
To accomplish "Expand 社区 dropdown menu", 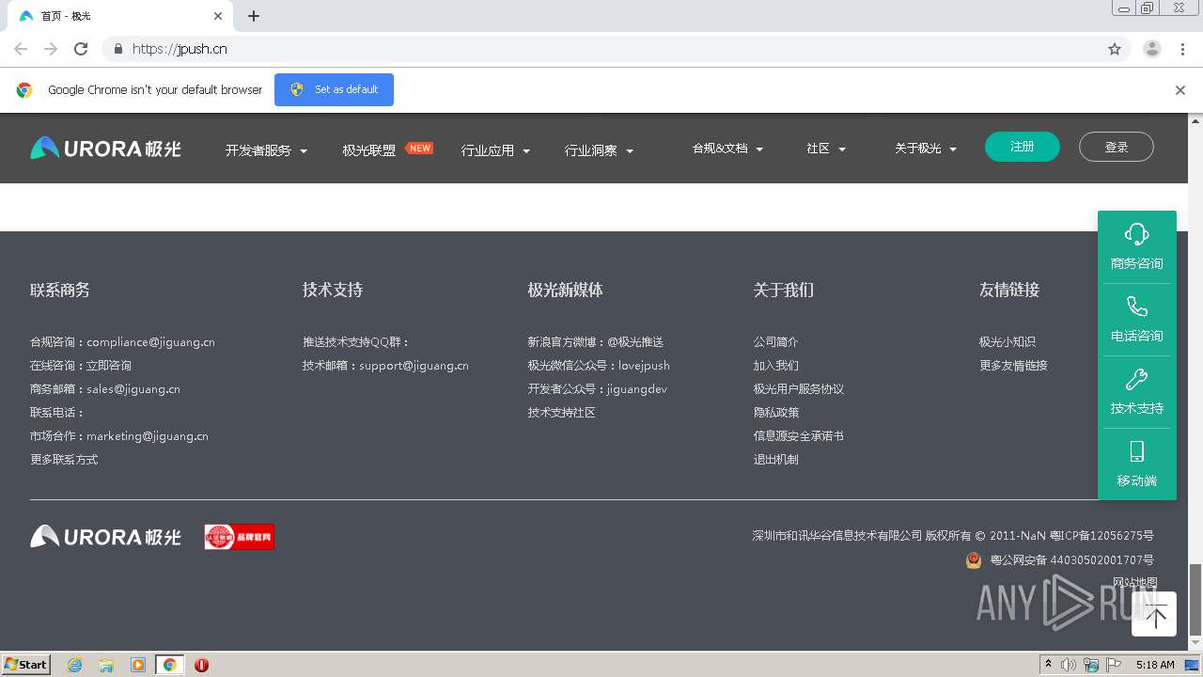I will pyautogui.click(x=826, y=149).
